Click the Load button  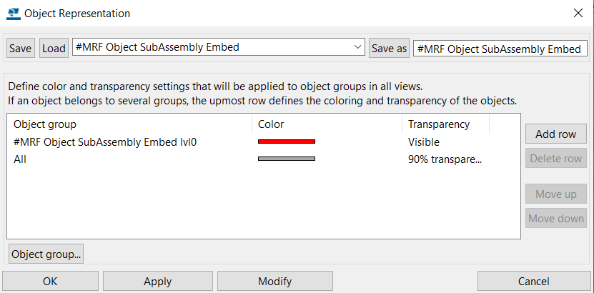click(x=54, y=48)
